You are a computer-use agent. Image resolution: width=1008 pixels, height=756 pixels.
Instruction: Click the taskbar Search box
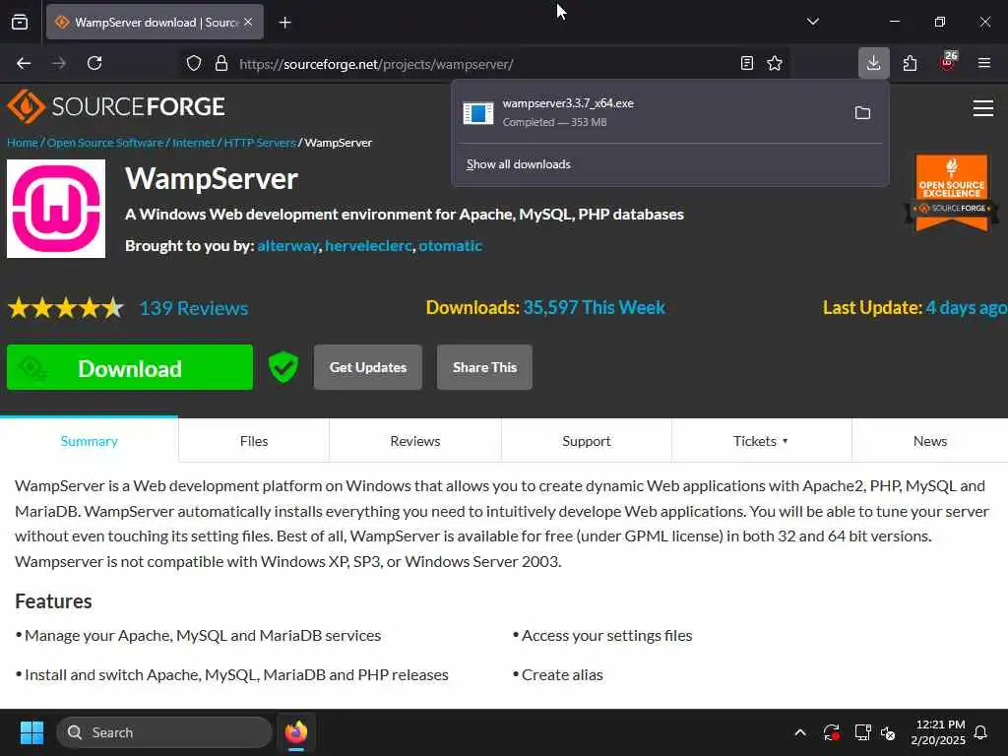[x=164, y=732]
